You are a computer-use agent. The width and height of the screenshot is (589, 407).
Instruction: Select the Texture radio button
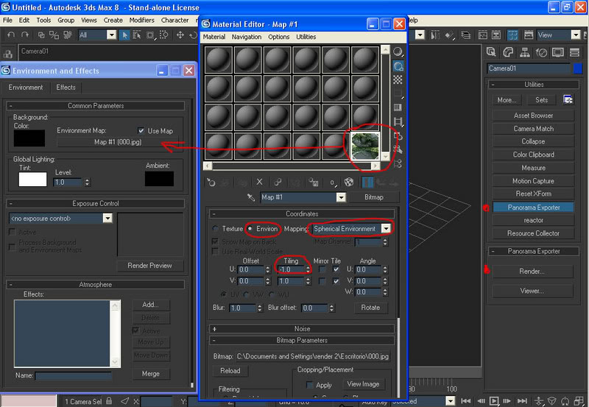[x=216, y=229]
